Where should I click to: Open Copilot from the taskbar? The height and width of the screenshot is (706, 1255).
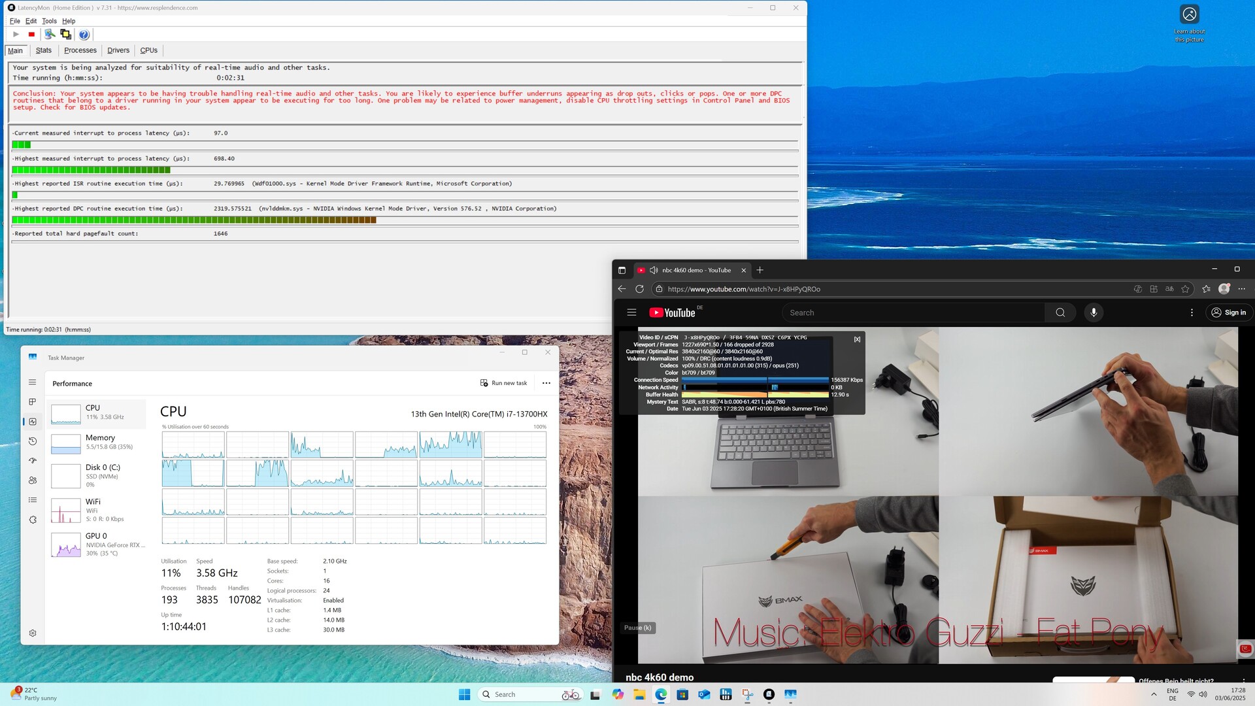click(x=618, y=694)
